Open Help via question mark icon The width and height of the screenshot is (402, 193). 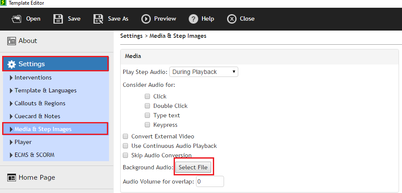[193, 18]
